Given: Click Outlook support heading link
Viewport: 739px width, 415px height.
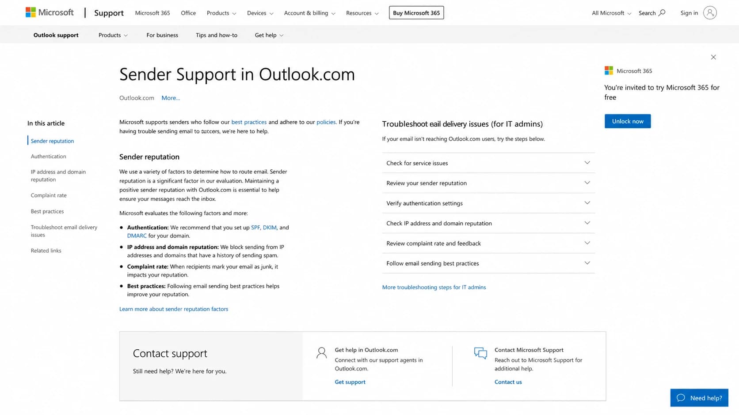Looking at the screenshot, I should (x=56, y=35).
